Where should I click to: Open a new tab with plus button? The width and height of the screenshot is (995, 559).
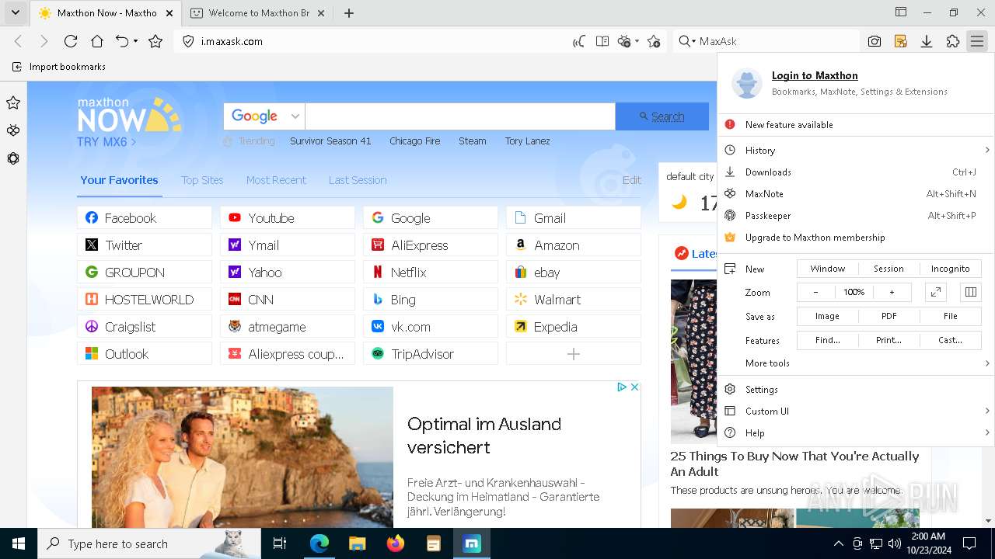pos(349,12)
